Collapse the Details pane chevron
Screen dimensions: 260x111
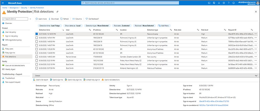pos(256,75)
